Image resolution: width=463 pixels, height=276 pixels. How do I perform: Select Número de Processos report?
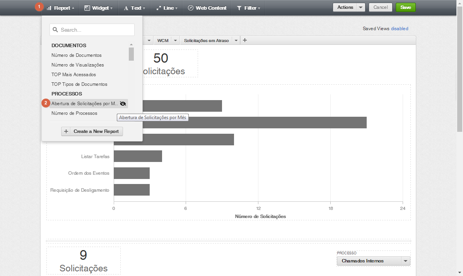(x=74, y=113)
